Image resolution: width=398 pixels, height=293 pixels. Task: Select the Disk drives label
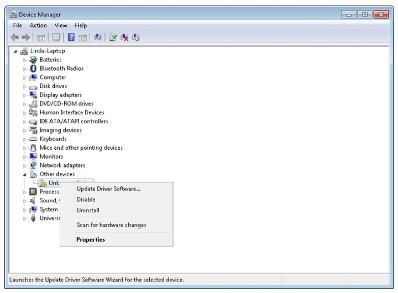click(53, 86)
